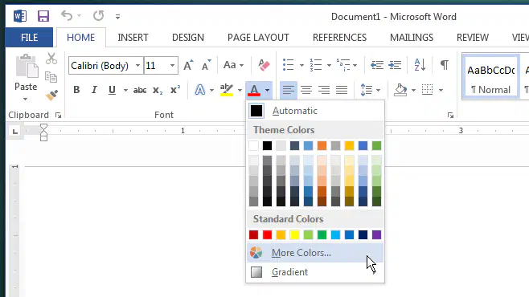Viewport: 529px width, 297px height.
Task: Open the FILE tab
Action: [29, 38]
